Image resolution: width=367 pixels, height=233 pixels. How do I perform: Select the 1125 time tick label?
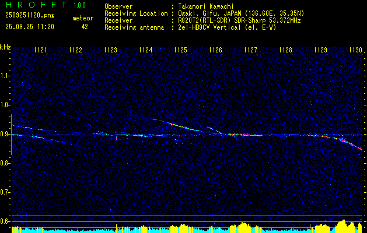pos(181,50)
